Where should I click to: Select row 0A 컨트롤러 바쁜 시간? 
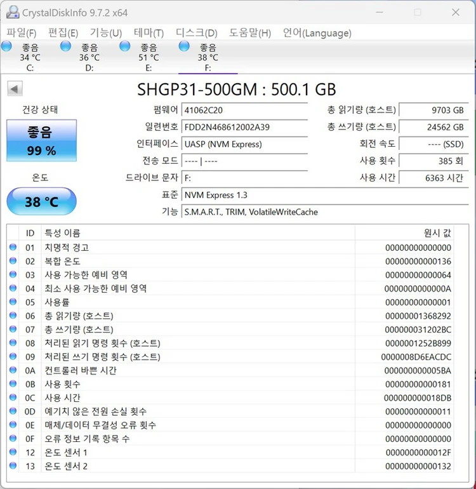coord(230,370)
